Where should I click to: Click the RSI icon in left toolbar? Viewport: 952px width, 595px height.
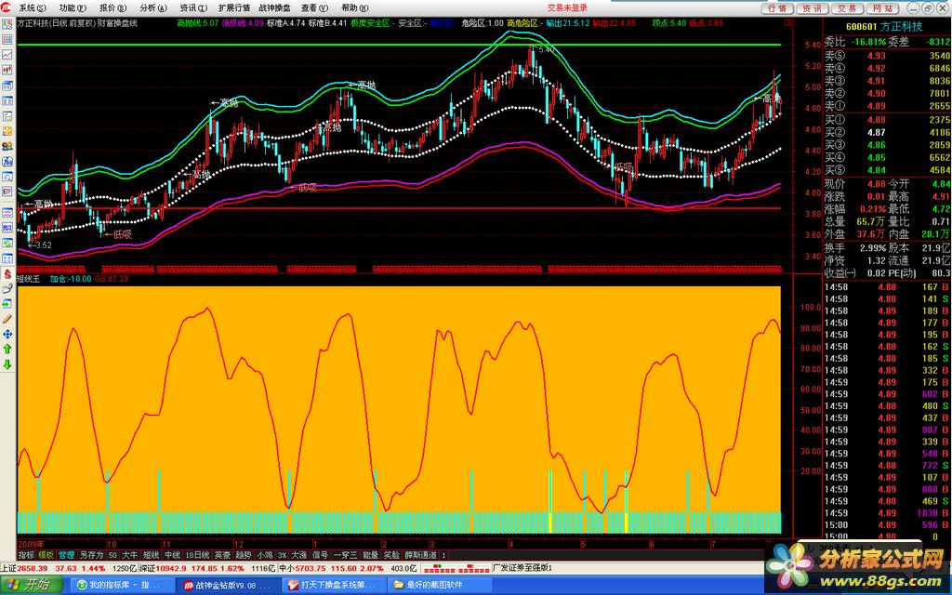click(x=7, y=229)
